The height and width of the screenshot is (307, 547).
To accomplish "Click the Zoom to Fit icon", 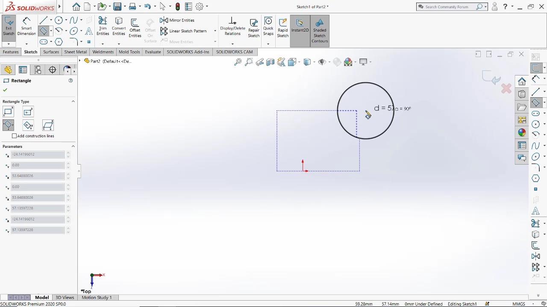I will (x=238, y=62).
